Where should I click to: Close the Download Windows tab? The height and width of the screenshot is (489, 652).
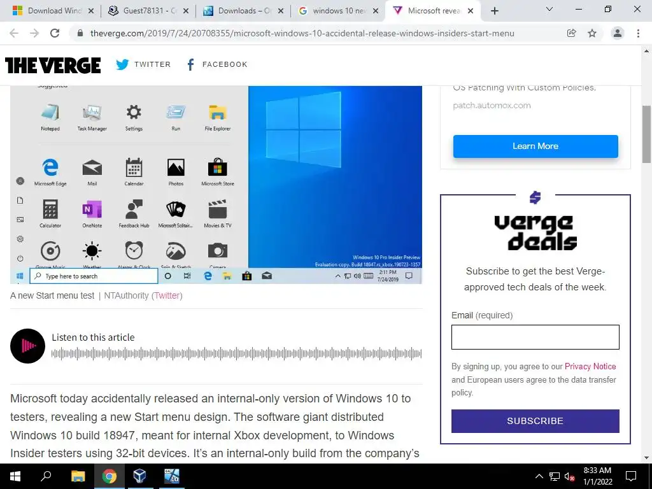pos(91,11)
